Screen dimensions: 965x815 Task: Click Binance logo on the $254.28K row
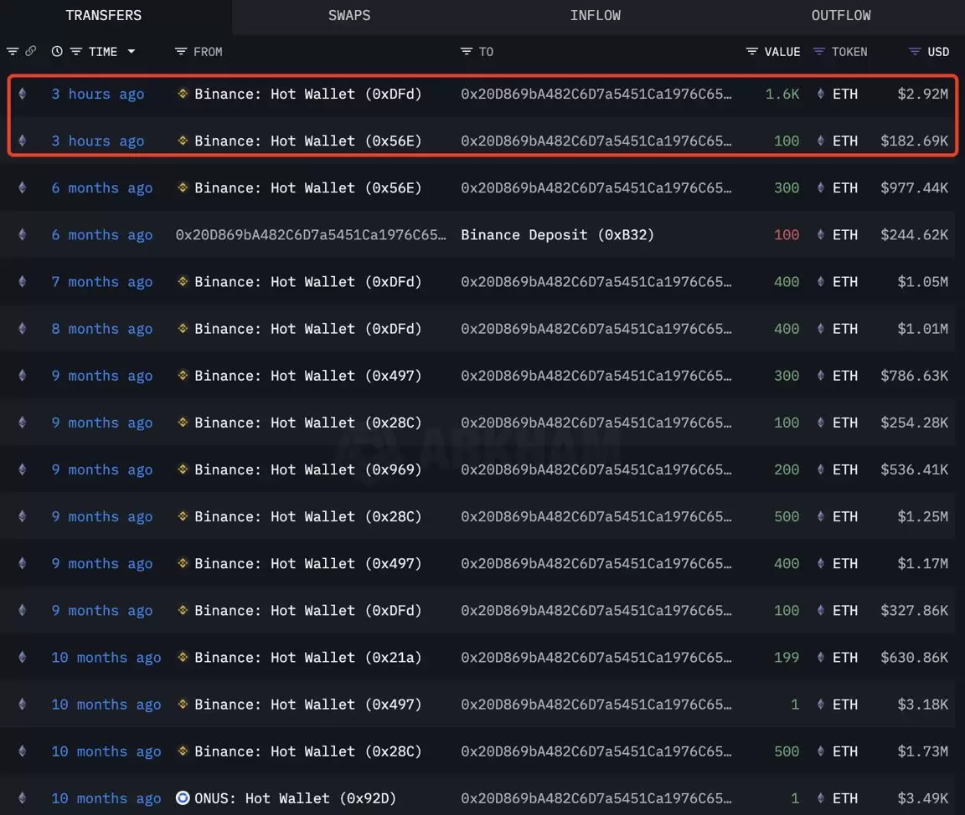point(183,423)
